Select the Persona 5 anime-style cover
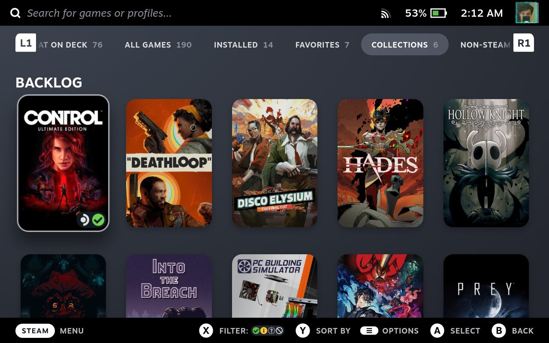549x343 pixels. click(380, 286)
